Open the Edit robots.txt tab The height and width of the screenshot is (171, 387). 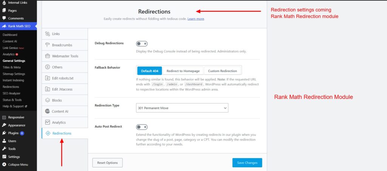click(65, 78)
